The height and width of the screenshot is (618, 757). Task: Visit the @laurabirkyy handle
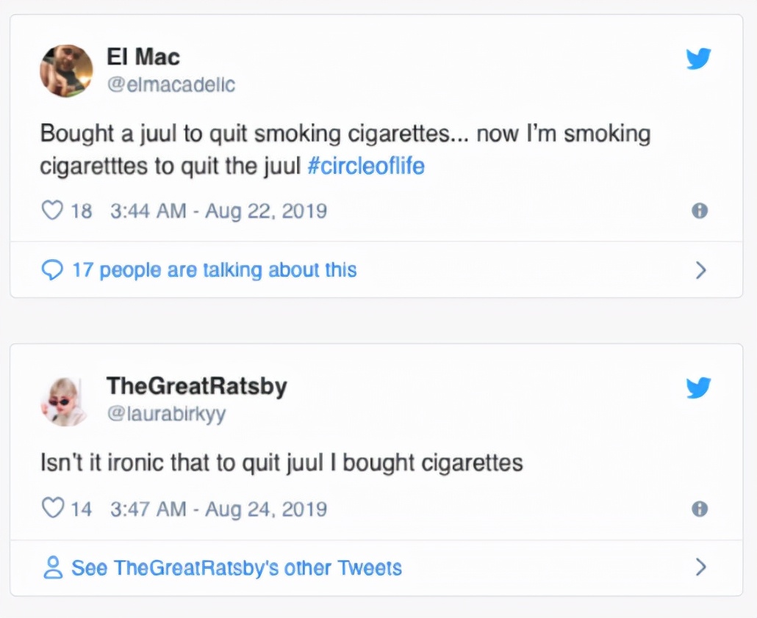[x=167, y=414]
